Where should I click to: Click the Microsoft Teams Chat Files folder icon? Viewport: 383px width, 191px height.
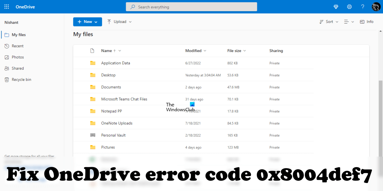click(93, 99)
